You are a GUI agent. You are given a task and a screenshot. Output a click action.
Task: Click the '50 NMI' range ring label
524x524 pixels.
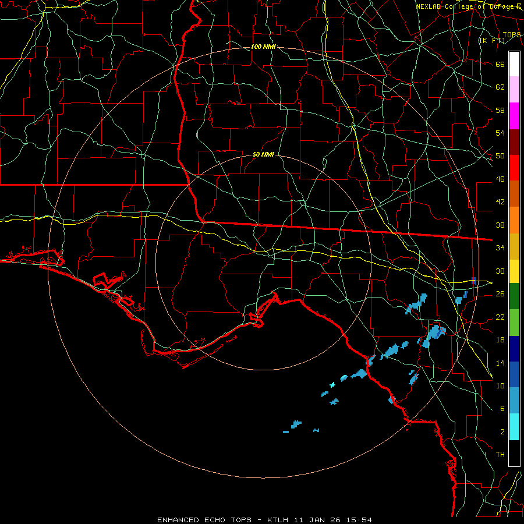tap(263, 154)
